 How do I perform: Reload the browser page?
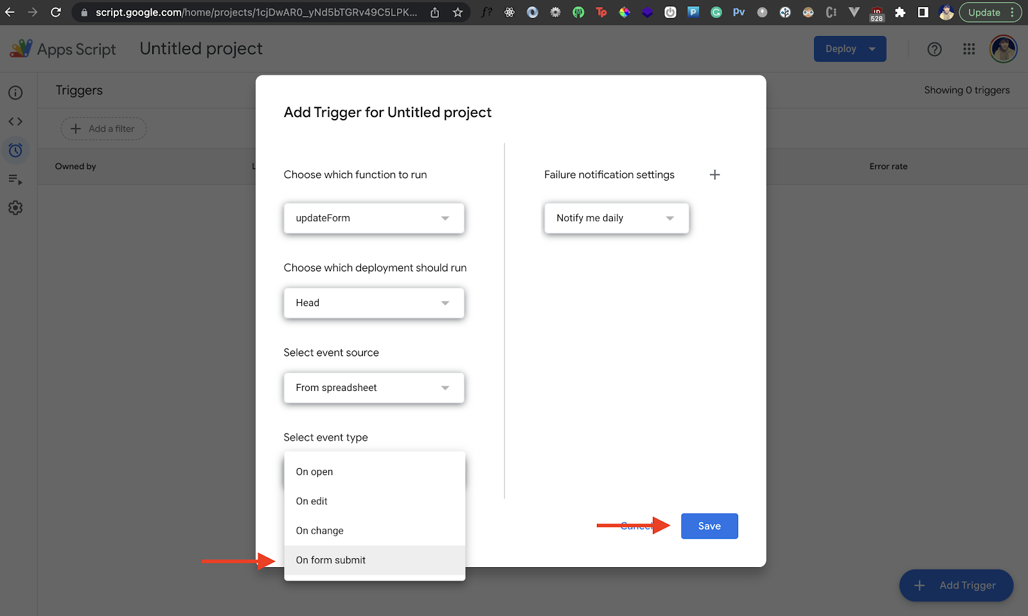(x=56, y=12)
